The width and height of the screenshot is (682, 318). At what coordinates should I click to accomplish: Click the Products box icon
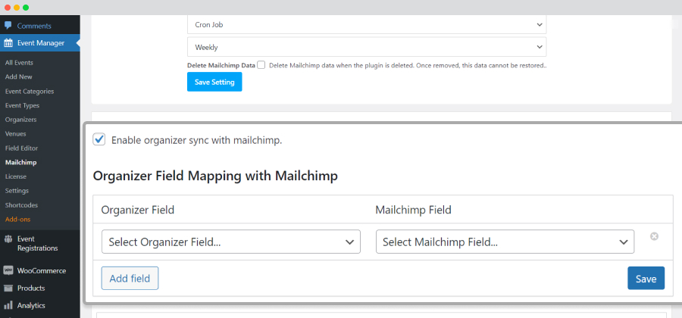click(x=8, y=288)
